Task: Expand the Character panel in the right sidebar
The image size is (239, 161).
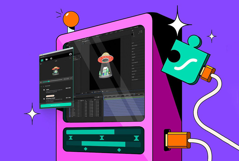Action: [134, 54]
